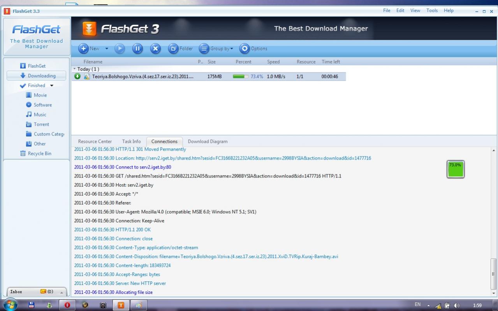This screenshot has width=498, height=311.
Task: Click the file type icon of Teoriya.Bolshogo.Vzriva task
Action: pyautogui.click(x=87, y=76)
